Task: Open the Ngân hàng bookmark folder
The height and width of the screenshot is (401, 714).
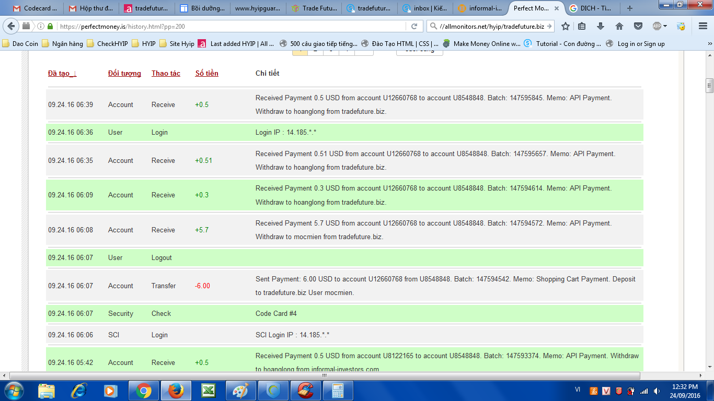Action: (63, 44)
